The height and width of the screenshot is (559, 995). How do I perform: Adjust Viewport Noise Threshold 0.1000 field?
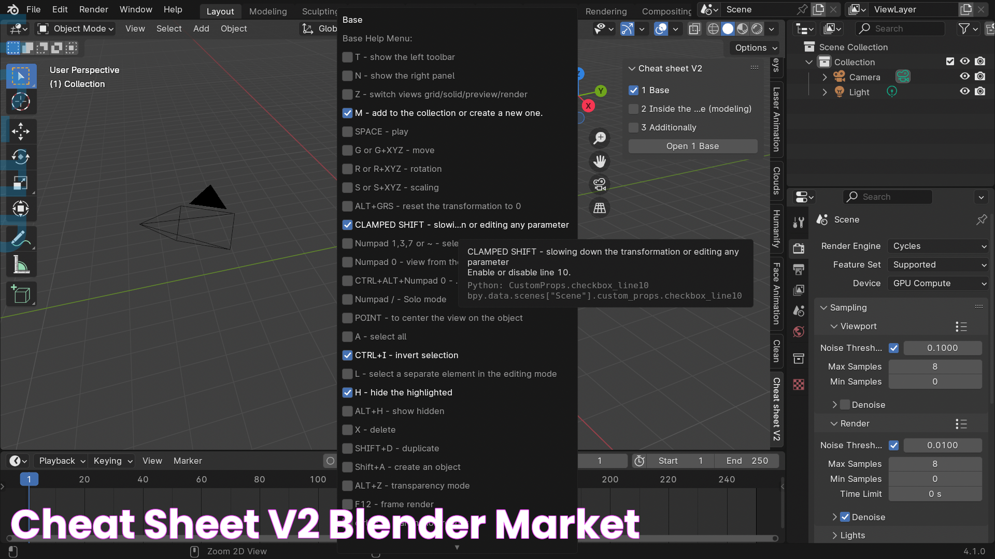click(x=942, y=348)
